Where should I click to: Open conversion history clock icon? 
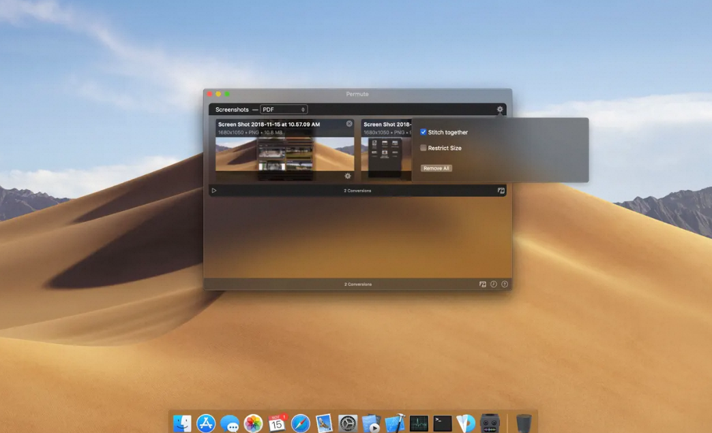pyautogui.click(x=494, y=285)
